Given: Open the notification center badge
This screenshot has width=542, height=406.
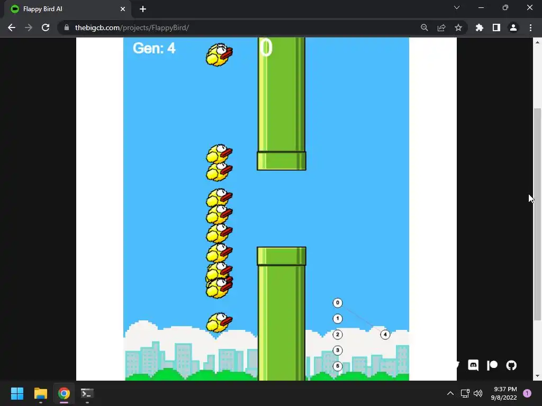Looking at the screenshot, I should 527,393.
